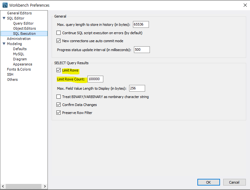Close the Workbench Preferences dialog
Image resolution: width=250 pixels, height=190 pixels.
pyautogui.click(x=245, y=5)
